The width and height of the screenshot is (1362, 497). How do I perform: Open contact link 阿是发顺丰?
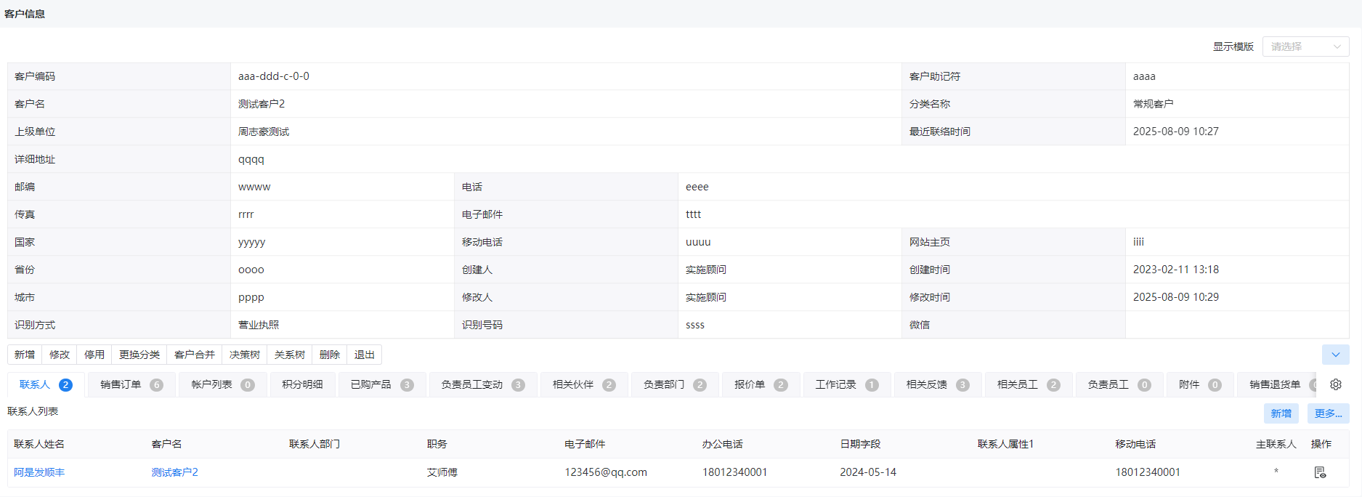pos(39,472)
